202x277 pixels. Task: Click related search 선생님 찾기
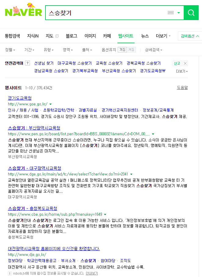[x=44, y=63]
